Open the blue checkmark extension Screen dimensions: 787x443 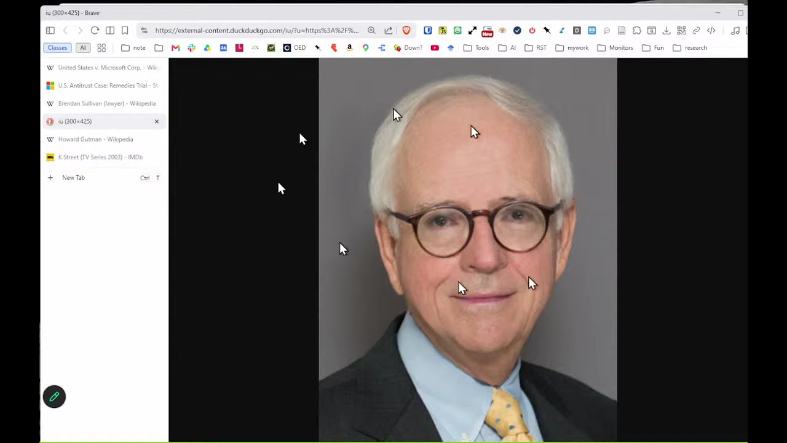(x=517, y=30)
